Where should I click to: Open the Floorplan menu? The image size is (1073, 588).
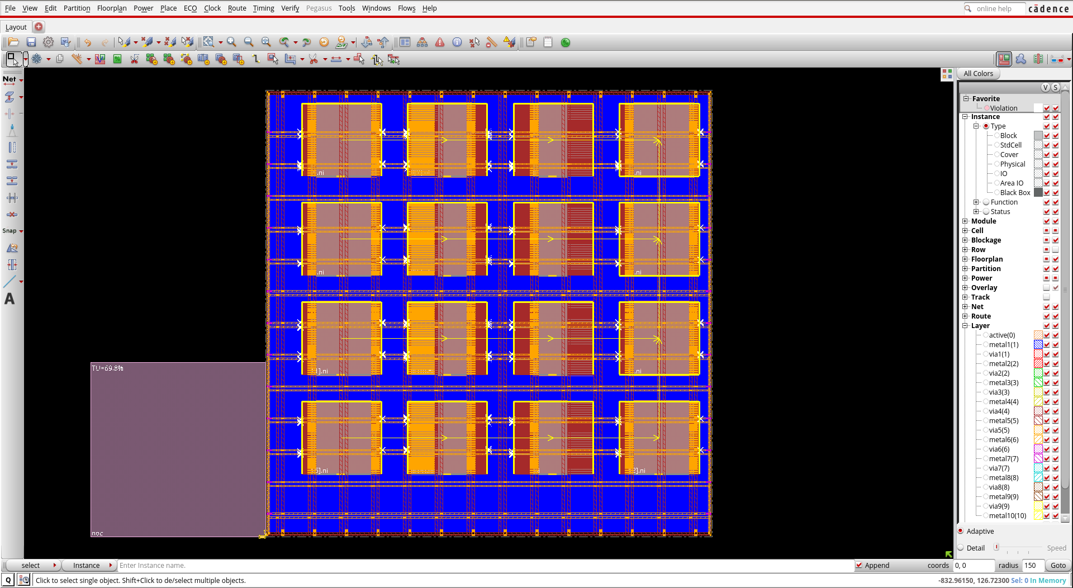(x=112, y=8)
